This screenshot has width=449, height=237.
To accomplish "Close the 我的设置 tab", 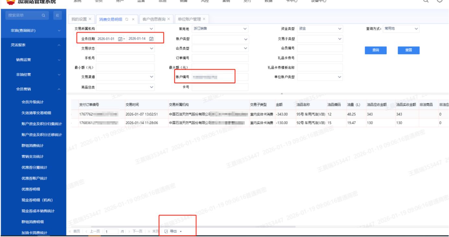I will point(90,19).
